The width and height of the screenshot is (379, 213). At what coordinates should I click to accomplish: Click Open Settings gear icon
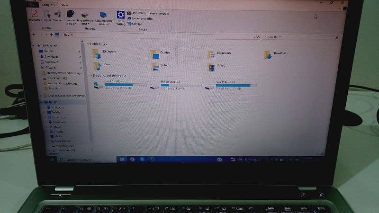(x=120, y=16)
